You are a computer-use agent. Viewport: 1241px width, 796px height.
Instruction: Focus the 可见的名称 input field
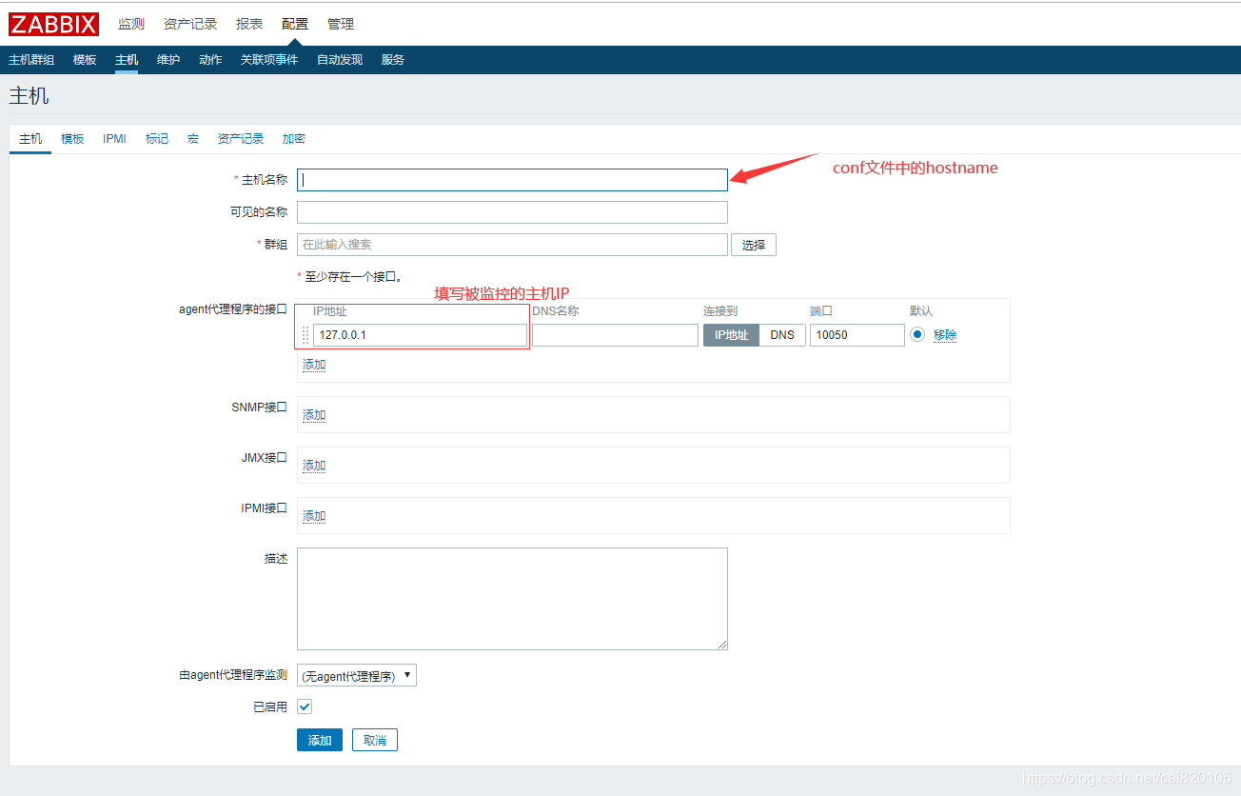tap(512, 212)
